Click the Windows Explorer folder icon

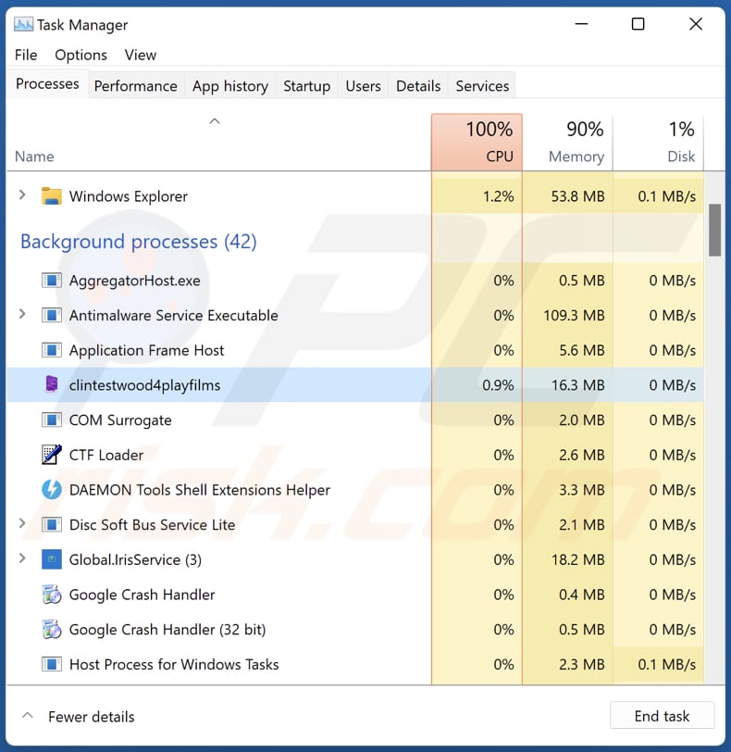52,196
